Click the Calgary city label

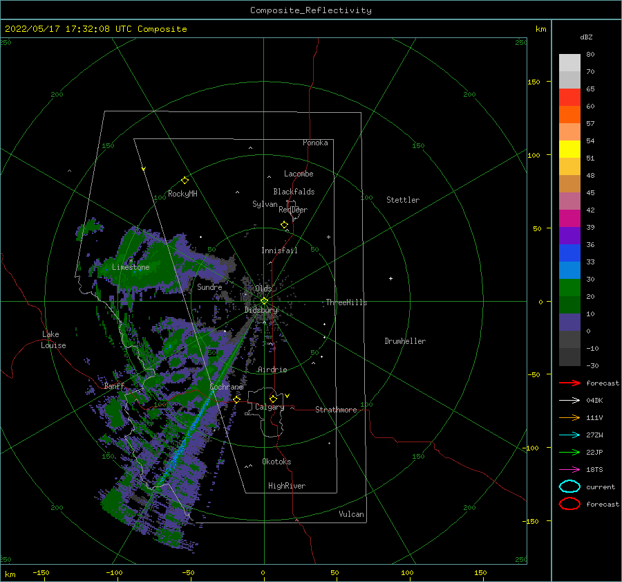(x=270, y=407)
